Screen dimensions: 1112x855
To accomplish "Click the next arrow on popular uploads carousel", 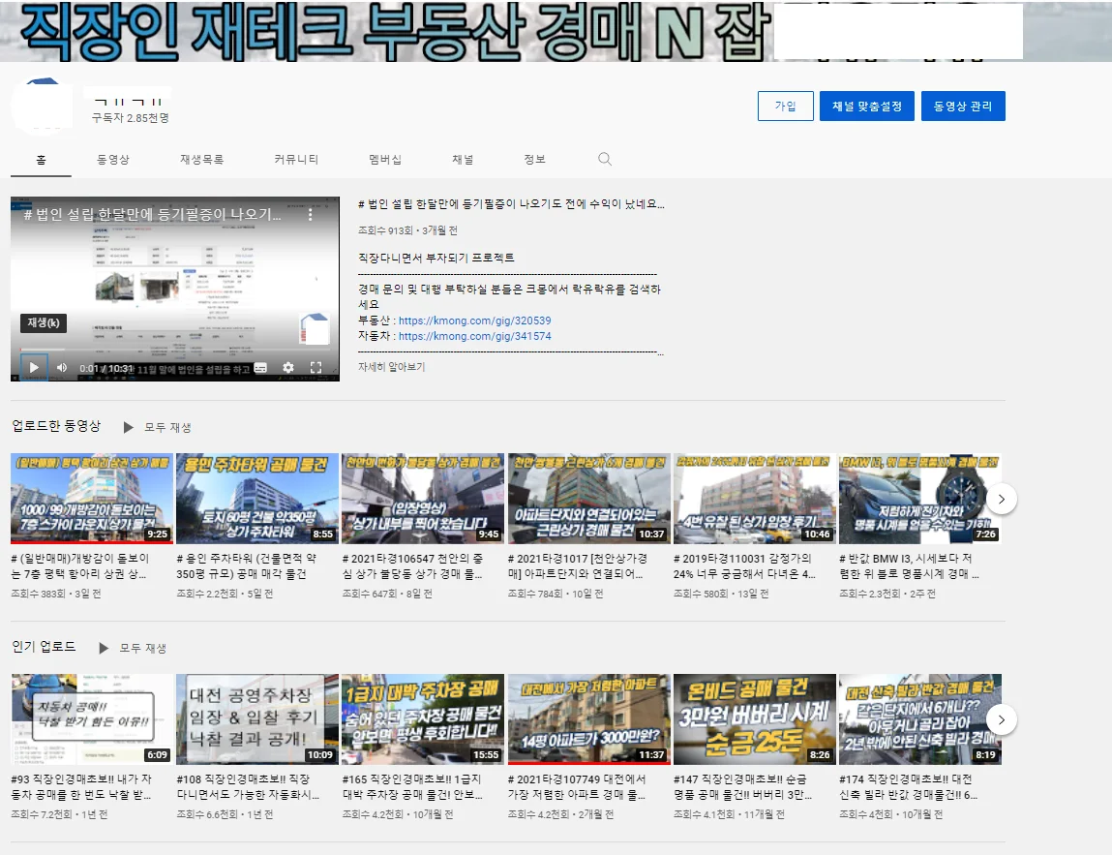I will (x=1002, y=720).
